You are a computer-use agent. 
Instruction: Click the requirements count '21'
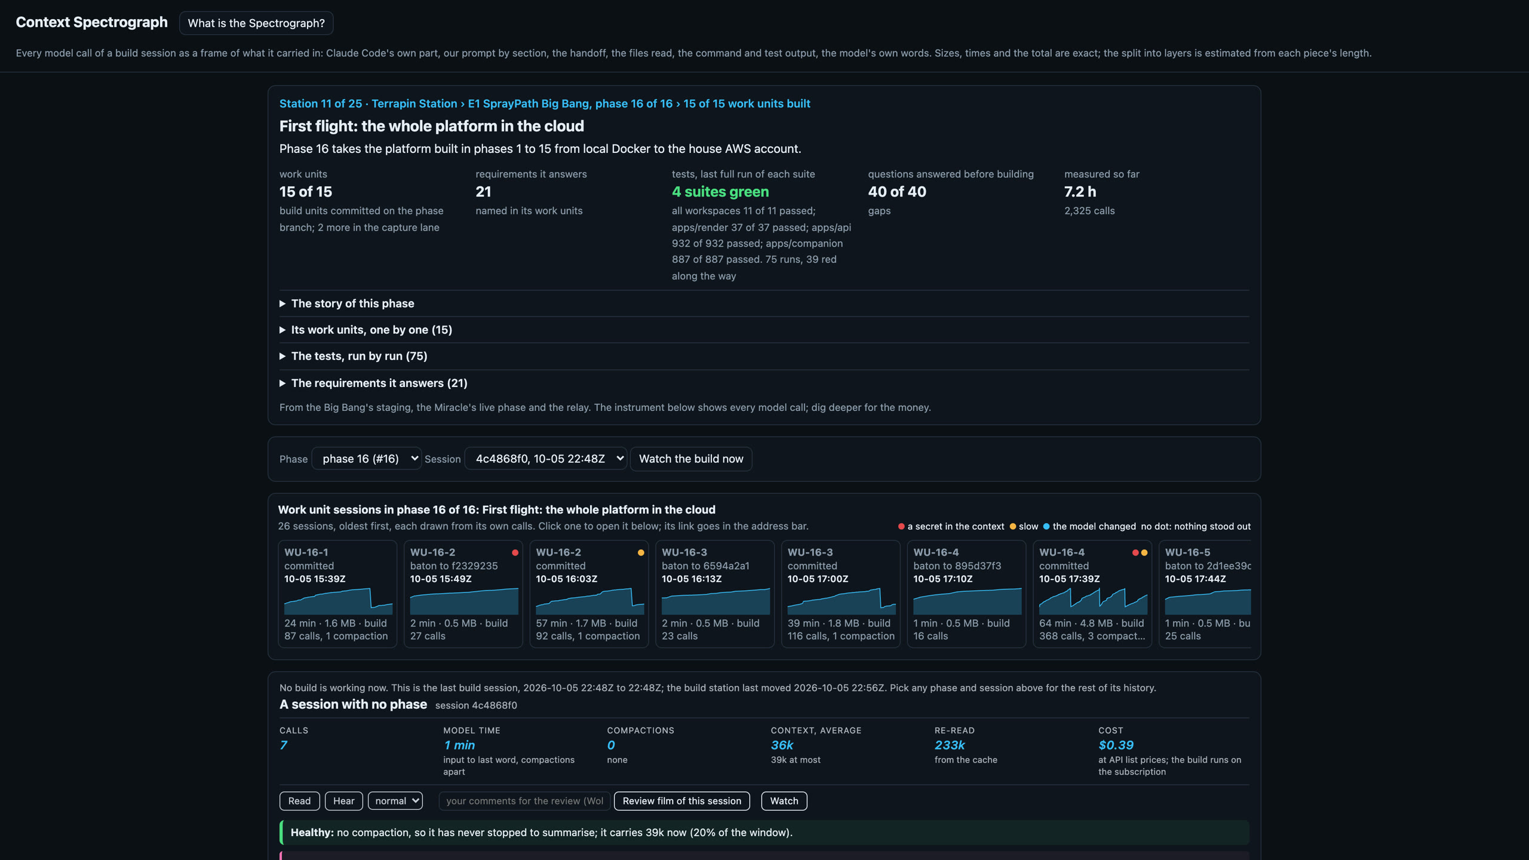(x=483, y=192)
